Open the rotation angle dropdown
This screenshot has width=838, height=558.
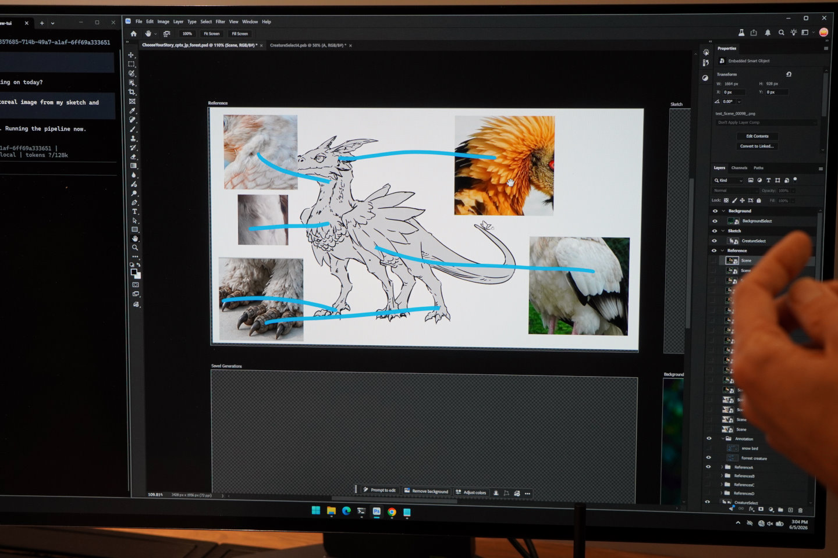(739, 102)
